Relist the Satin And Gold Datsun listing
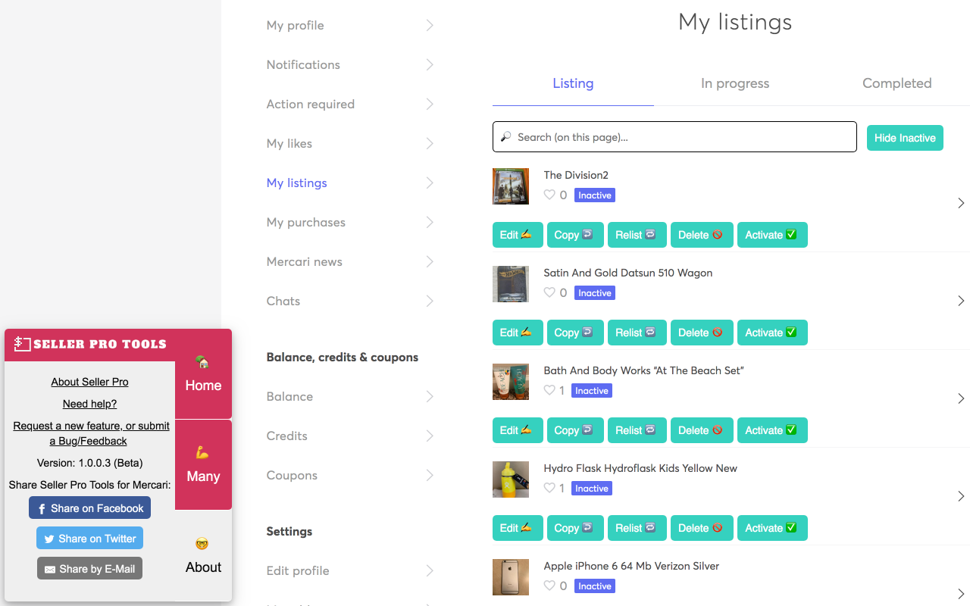The height and width of the screenshot is (606, 970). pos(637,333)
